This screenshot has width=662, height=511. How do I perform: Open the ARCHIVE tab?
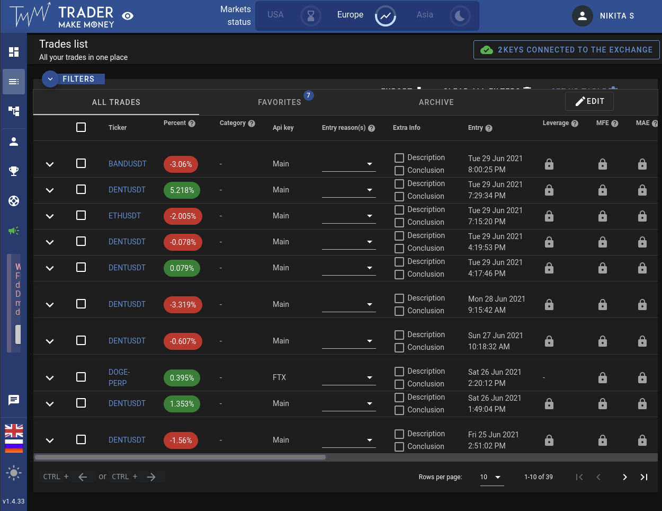tap(436, 102)
